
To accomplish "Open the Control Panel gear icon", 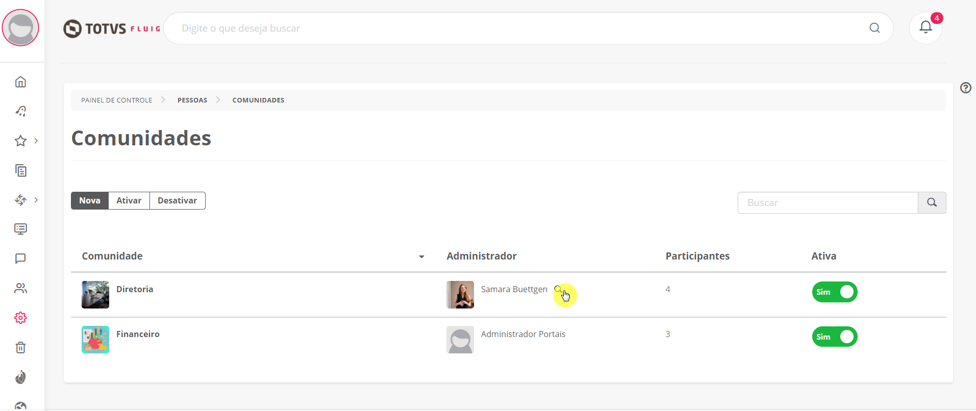I will (x=20, y=318).
